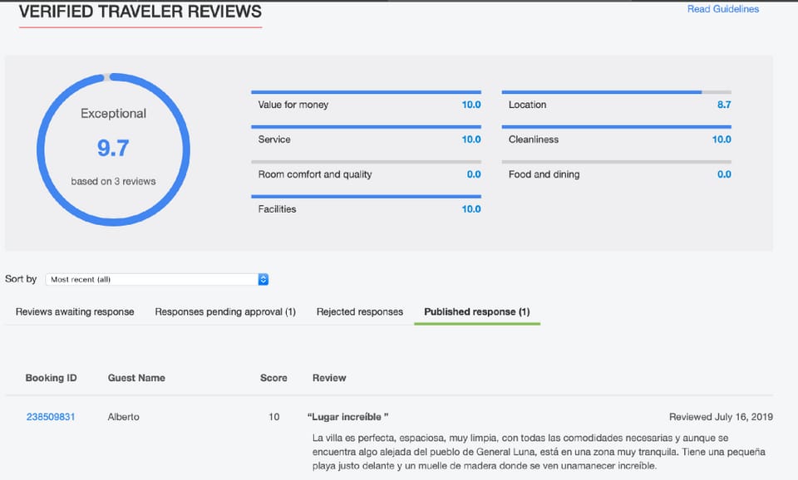The width and height of the screenshot is (798, 480).
Task: Click the Room comfort and quality bar
Action: [366, 162]
